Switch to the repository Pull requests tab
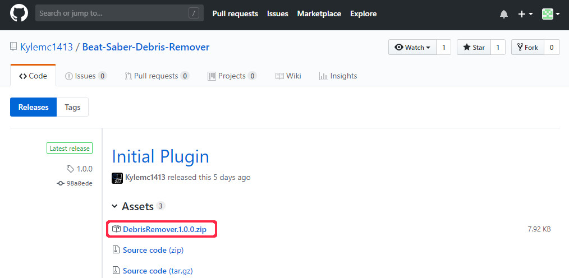The image size is (569, 278). tap(157, 76)
